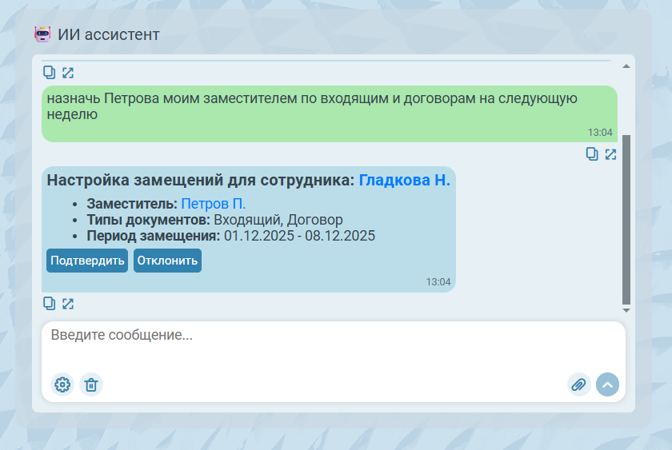Image resolution: width=672 pixels, height=450 pixels.
Task: Expand the substitution settings reply message
Action: click(68, 303)
